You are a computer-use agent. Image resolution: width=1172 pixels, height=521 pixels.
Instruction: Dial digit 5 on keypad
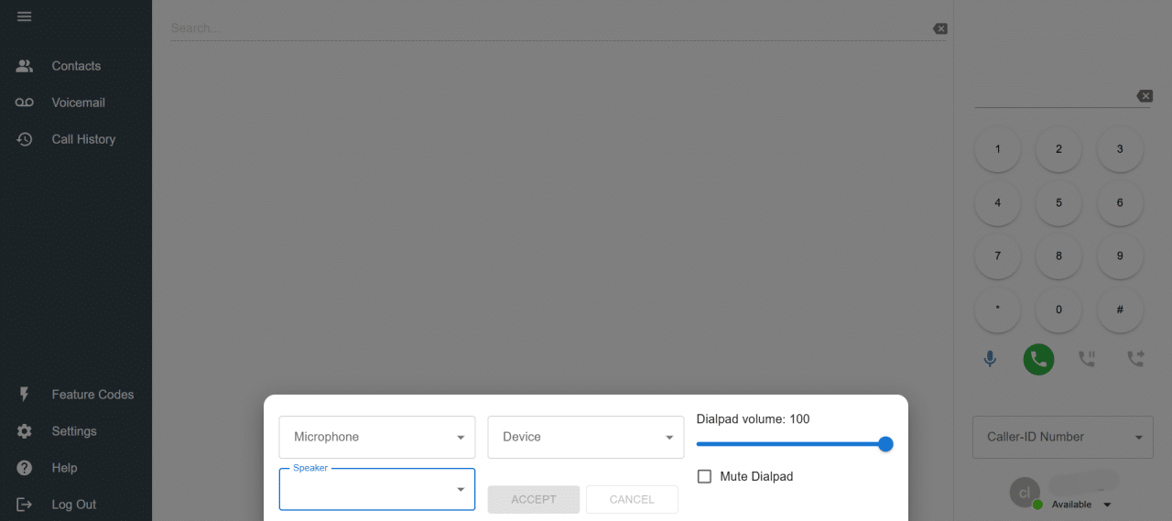point(1058,203)
